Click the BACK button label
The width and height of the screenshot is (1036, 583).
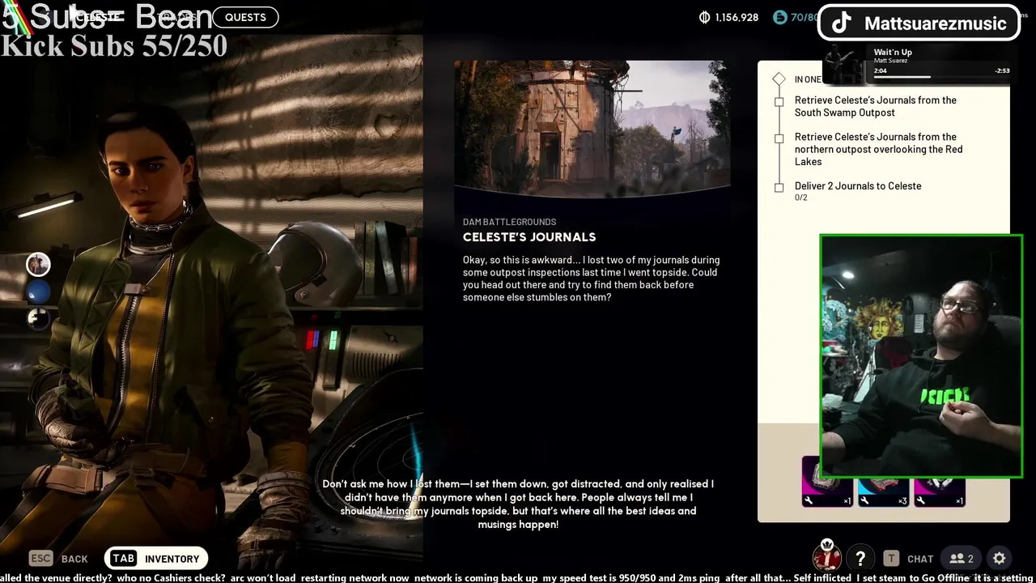[74, 559]
